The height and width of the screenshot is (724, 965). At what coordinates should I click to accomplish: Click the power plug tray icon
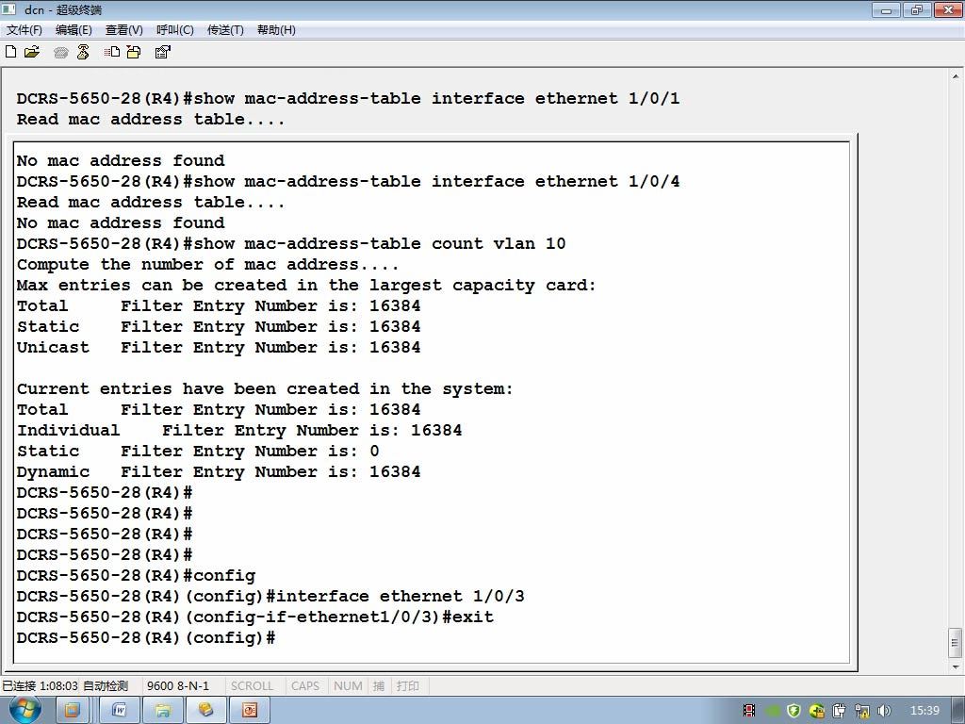coord(840,711)
